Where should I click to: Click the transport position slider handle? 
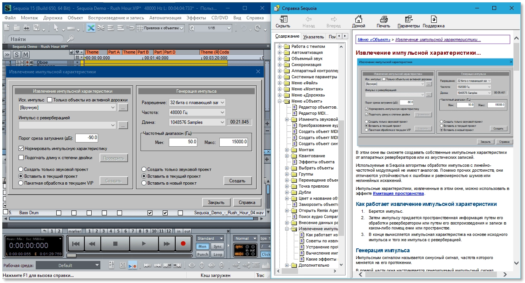(71, 256)
